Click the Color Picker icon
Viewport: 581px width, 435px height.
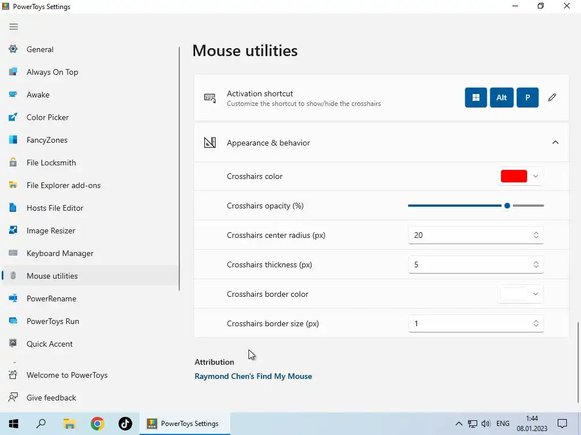(x=13, y=117)
